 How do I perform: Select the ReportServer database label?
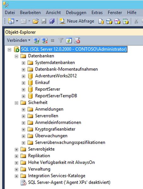pyautogui.click(x=48, y=89)
